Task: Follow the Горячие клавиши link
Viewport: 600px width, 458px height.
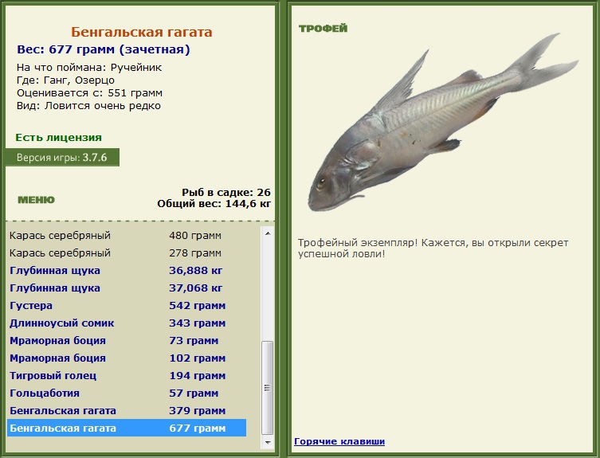Action: pyautogui.click(x=339, y=441)
